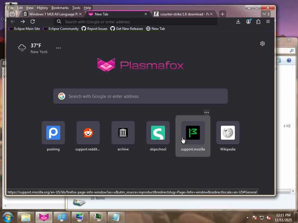Image resolution: width=298 pixels, height=223 pixels.
Task: Open Report Issues bookmark
Action: click(95, 29)
